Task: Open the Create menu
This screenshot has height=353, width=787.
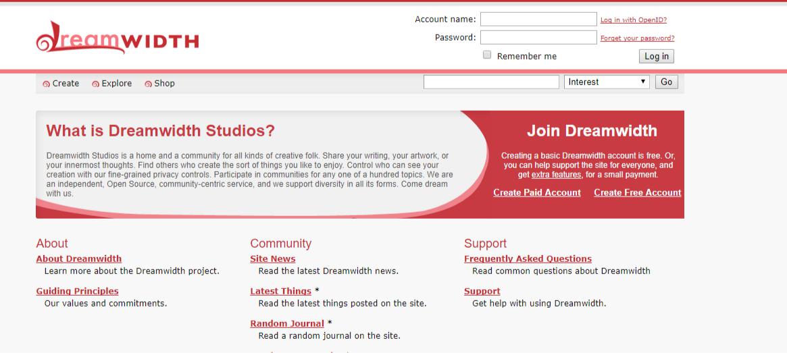Action: click(x=66, y=83)
